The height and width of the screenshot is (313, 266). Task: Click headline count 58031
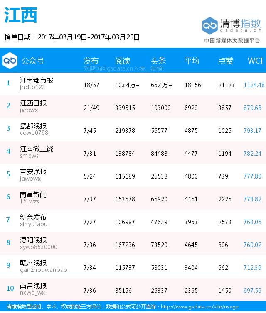click(x=159, y=267)
